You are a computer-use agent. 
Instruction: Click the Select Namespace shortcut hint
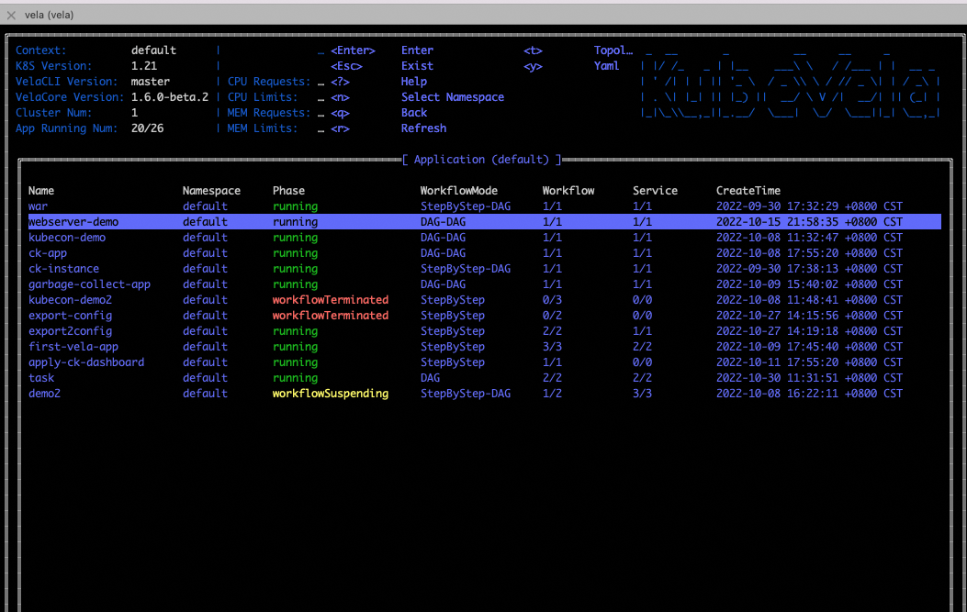pos(453,97)
